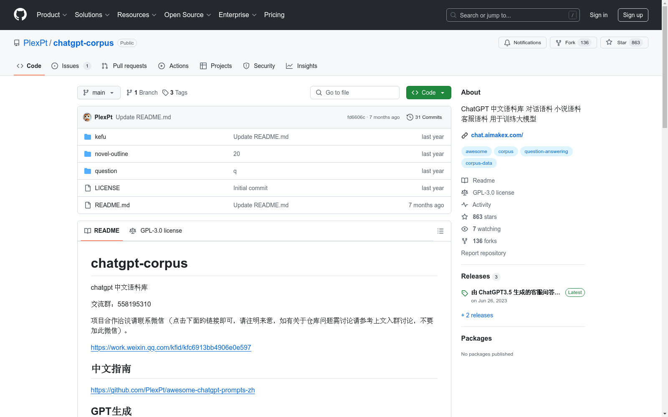
Task: Open the Actions tab
Action: tap(174, 66)
